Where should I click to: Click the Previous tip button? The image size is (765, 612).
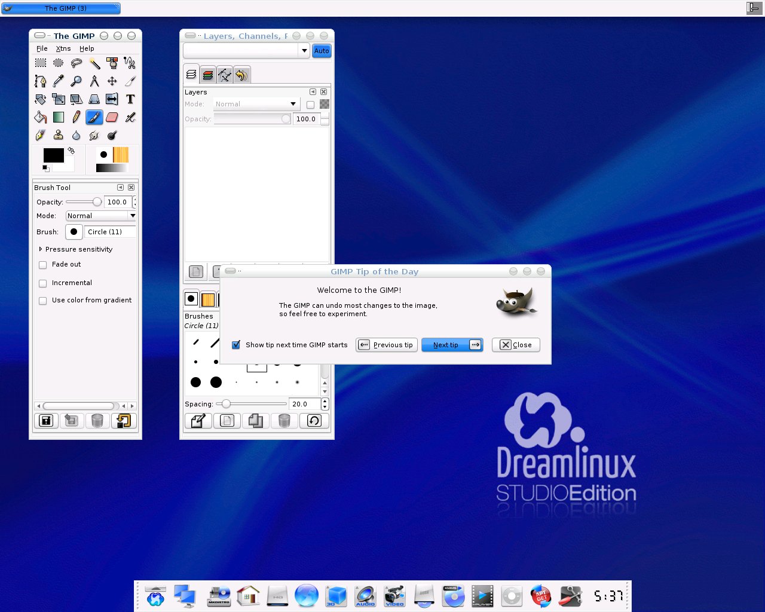(387, 345)
